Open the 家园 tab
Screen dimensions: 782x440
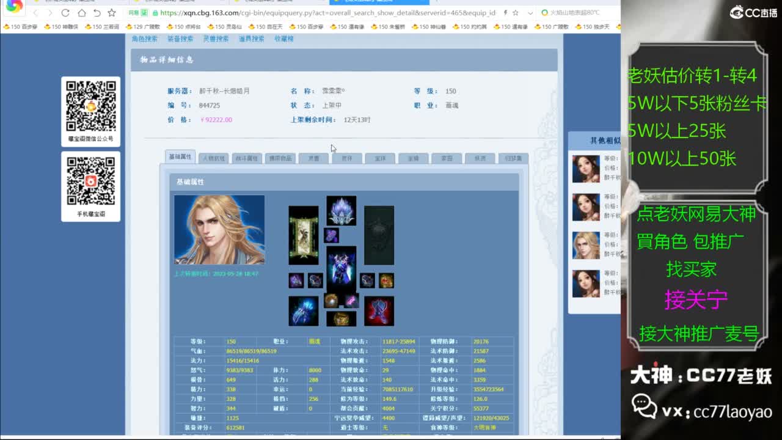(447, 158)
